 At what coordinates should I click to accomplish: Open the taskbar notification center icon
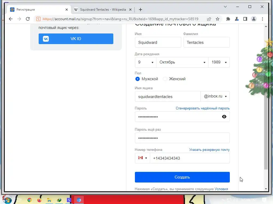[264, 200]
